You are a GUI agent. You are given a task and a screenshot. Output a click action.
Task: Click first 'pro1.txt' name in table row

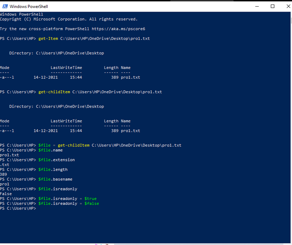tap(131, 77)
